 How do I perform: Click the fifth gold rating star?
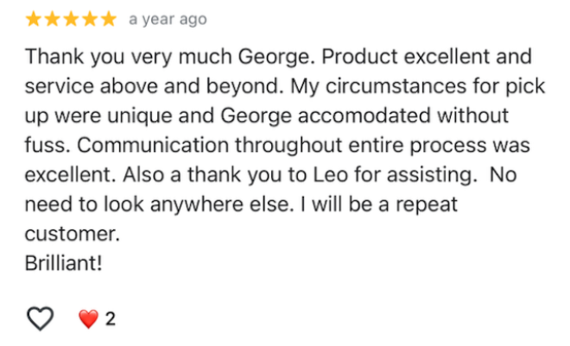109,18
